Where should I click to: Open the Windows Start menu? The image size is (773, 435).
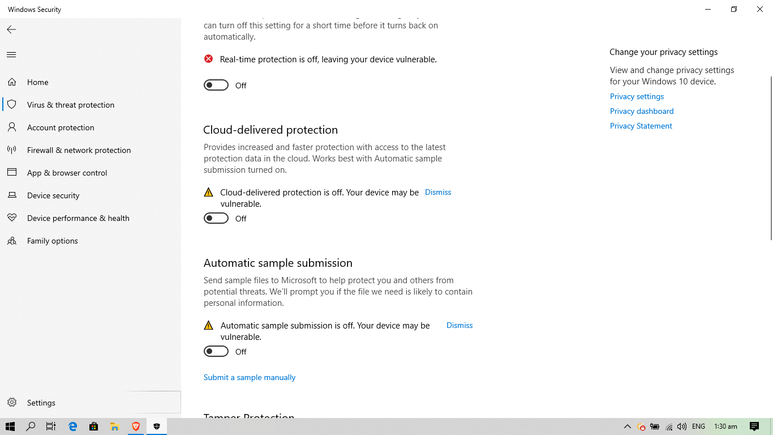(10, 427)
